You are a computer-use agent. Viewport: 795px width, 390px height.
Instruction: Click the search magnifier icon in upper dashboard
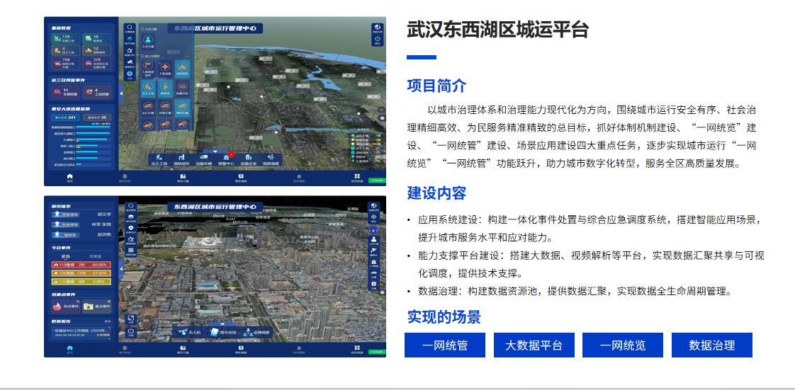[130, 28]
